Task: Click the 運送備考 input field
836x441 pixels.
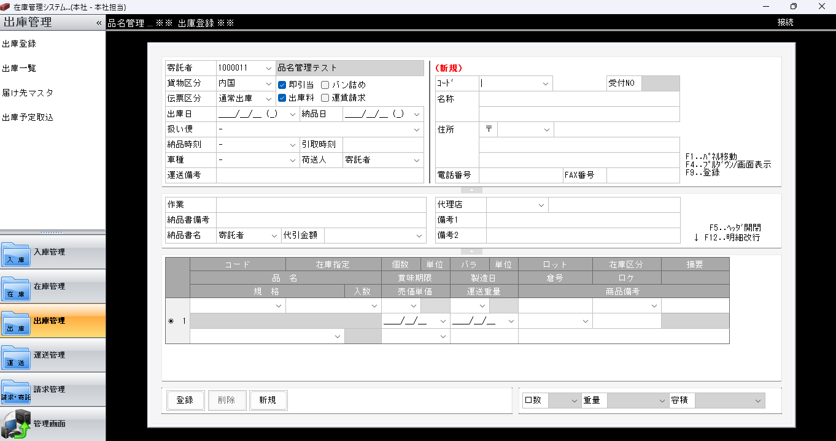Action: (320, 175)
